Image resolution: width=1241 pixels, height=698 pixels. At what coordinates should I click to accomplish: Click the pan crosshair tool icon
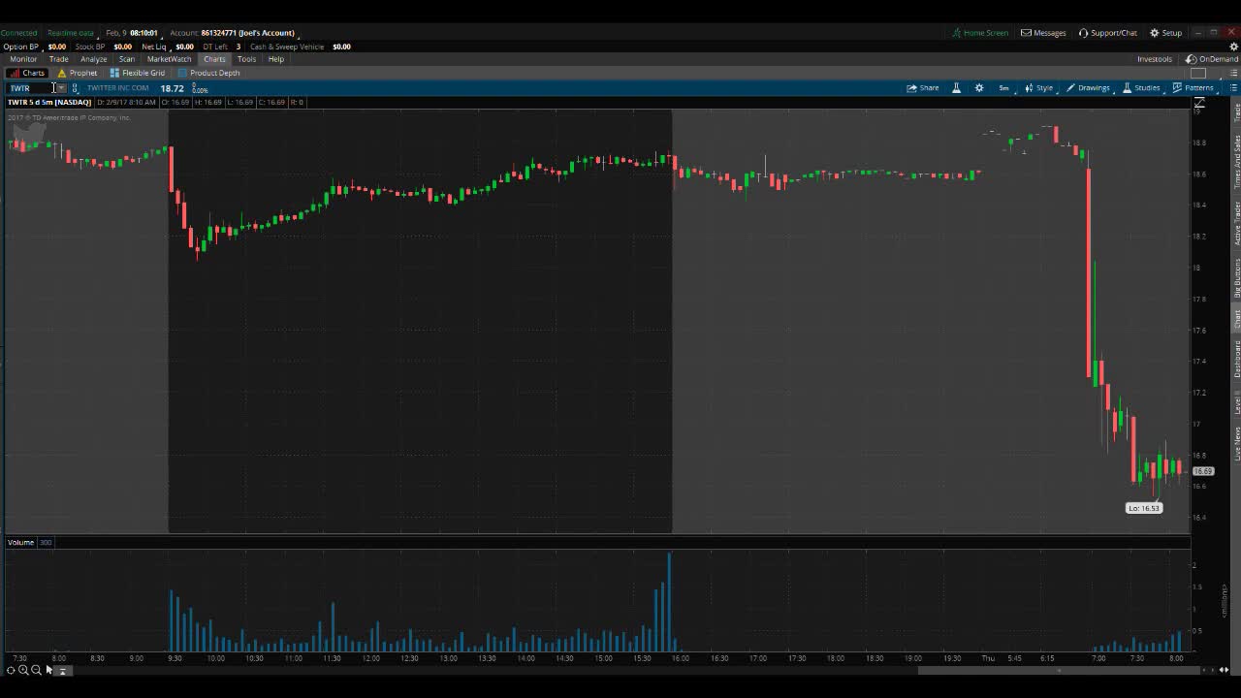pos(11,670)
